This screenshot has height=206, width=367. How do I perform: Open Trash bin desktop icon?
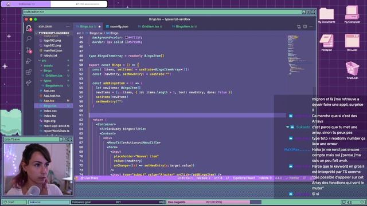point(352,70)
